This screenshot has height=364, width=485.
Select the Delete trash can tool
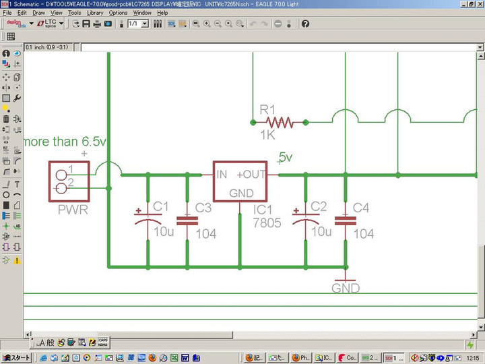6,119
